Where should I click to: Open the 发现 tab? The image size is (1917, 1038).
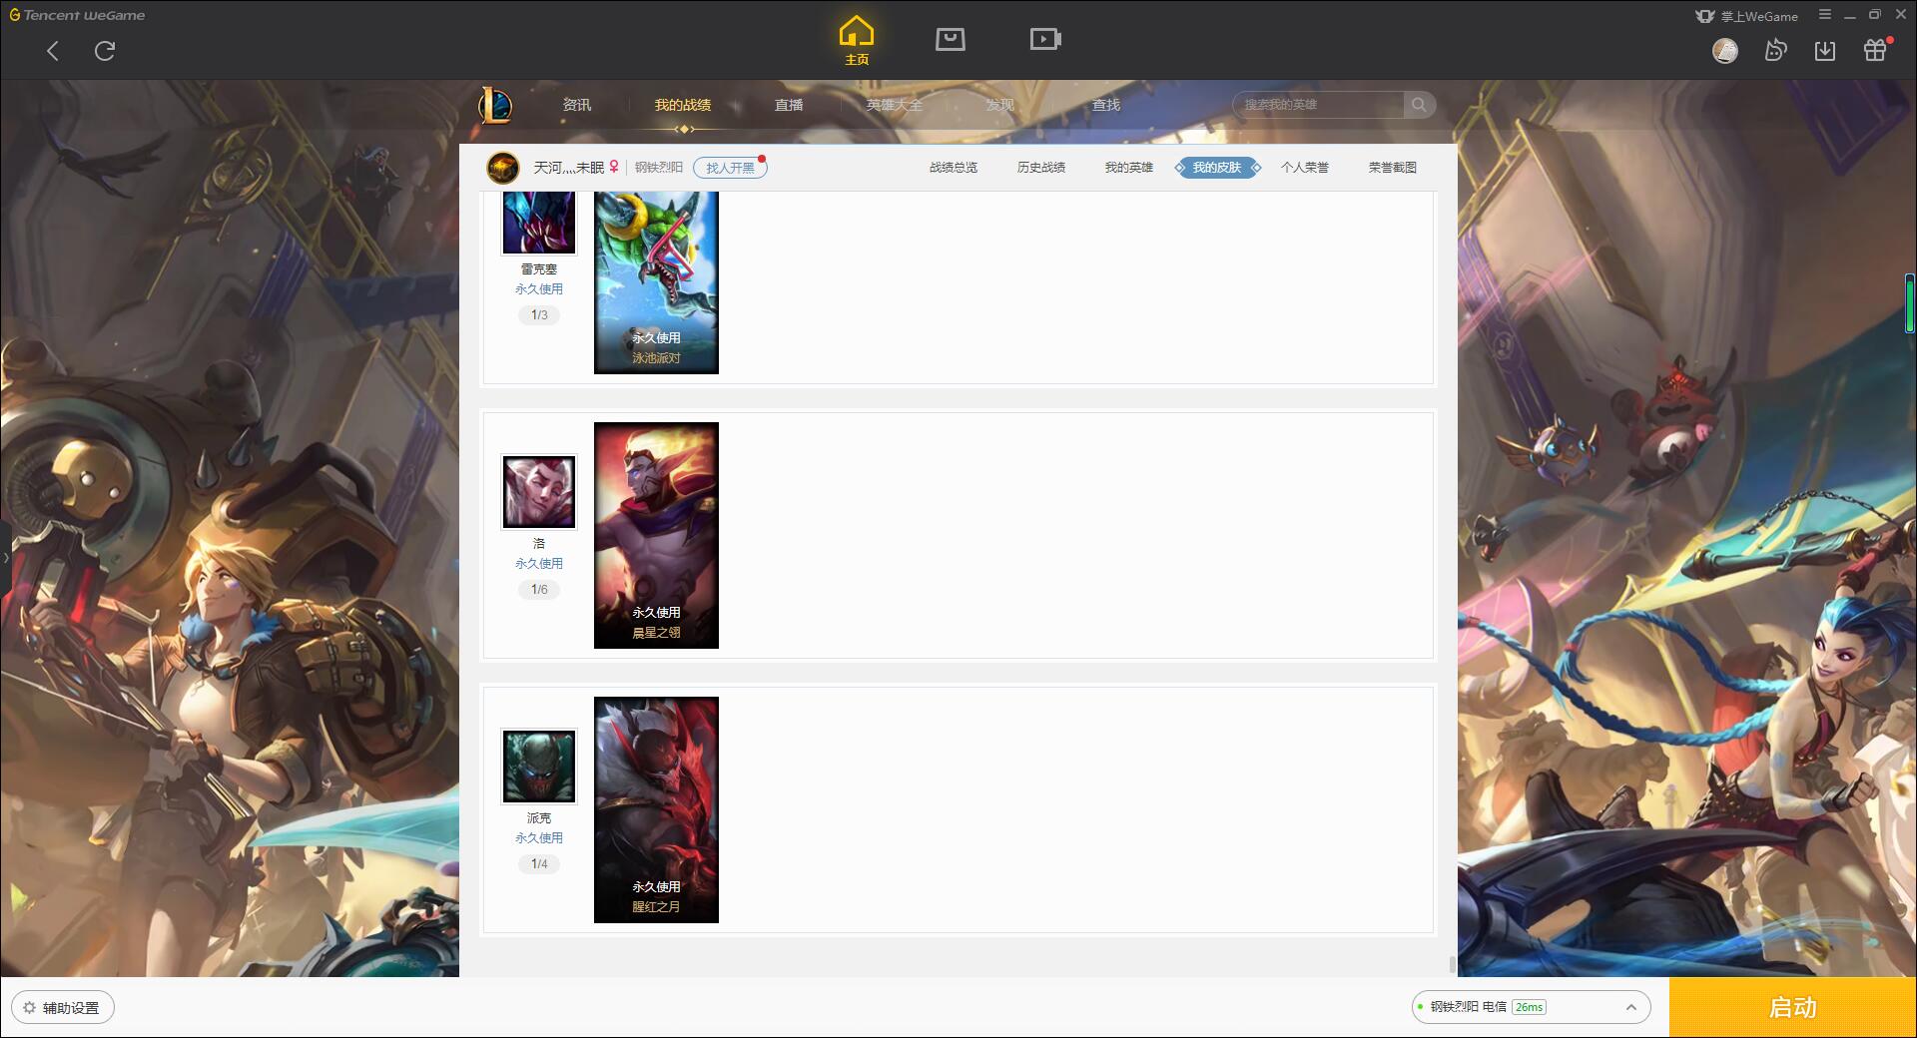1000,105
